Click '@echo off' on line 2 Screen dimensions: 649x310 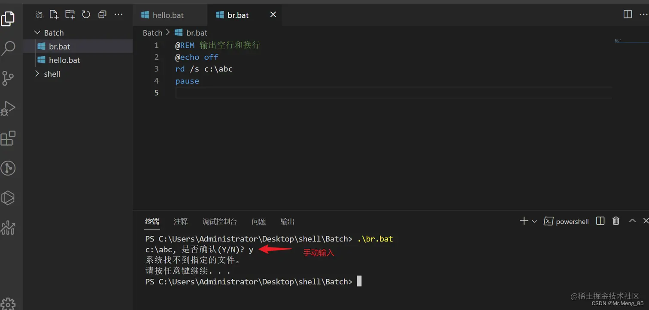(x=197, y=57)
